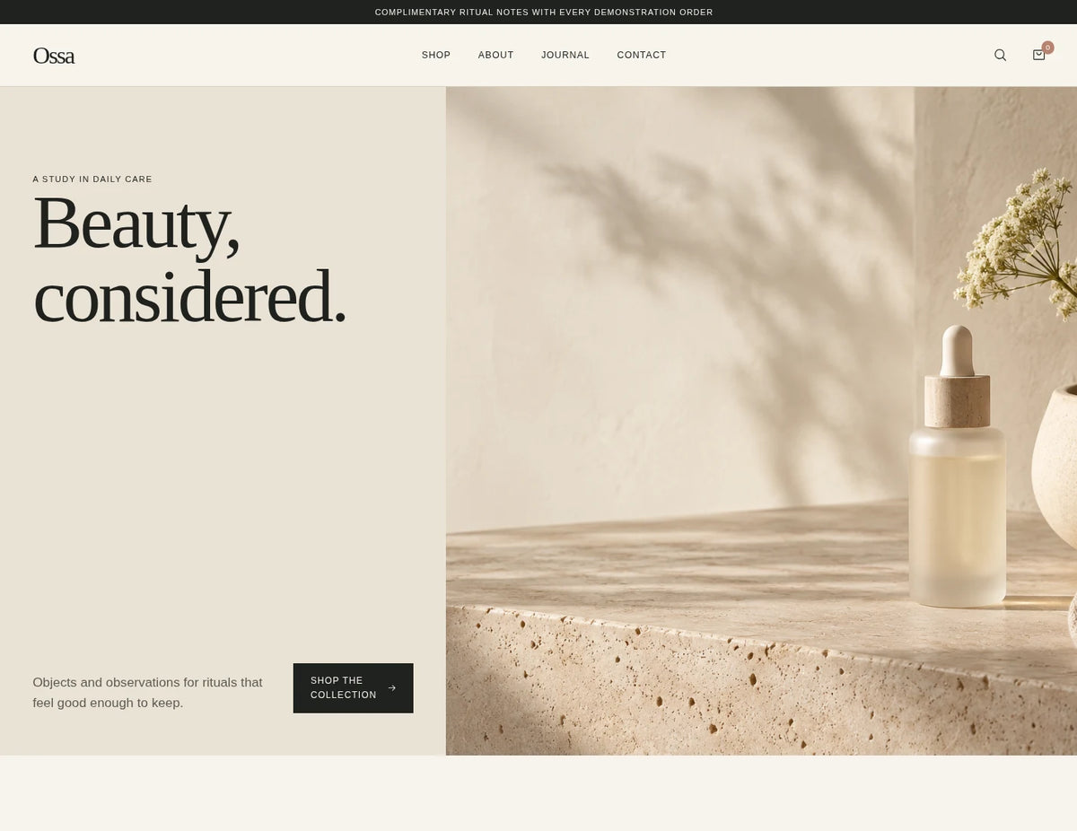Click the 'Beauty, considered.' headline

click(x=189, y=259)
